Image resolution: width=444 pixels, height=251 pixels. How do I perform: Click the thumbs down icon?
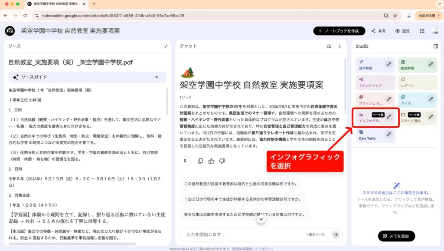point(222,161)
